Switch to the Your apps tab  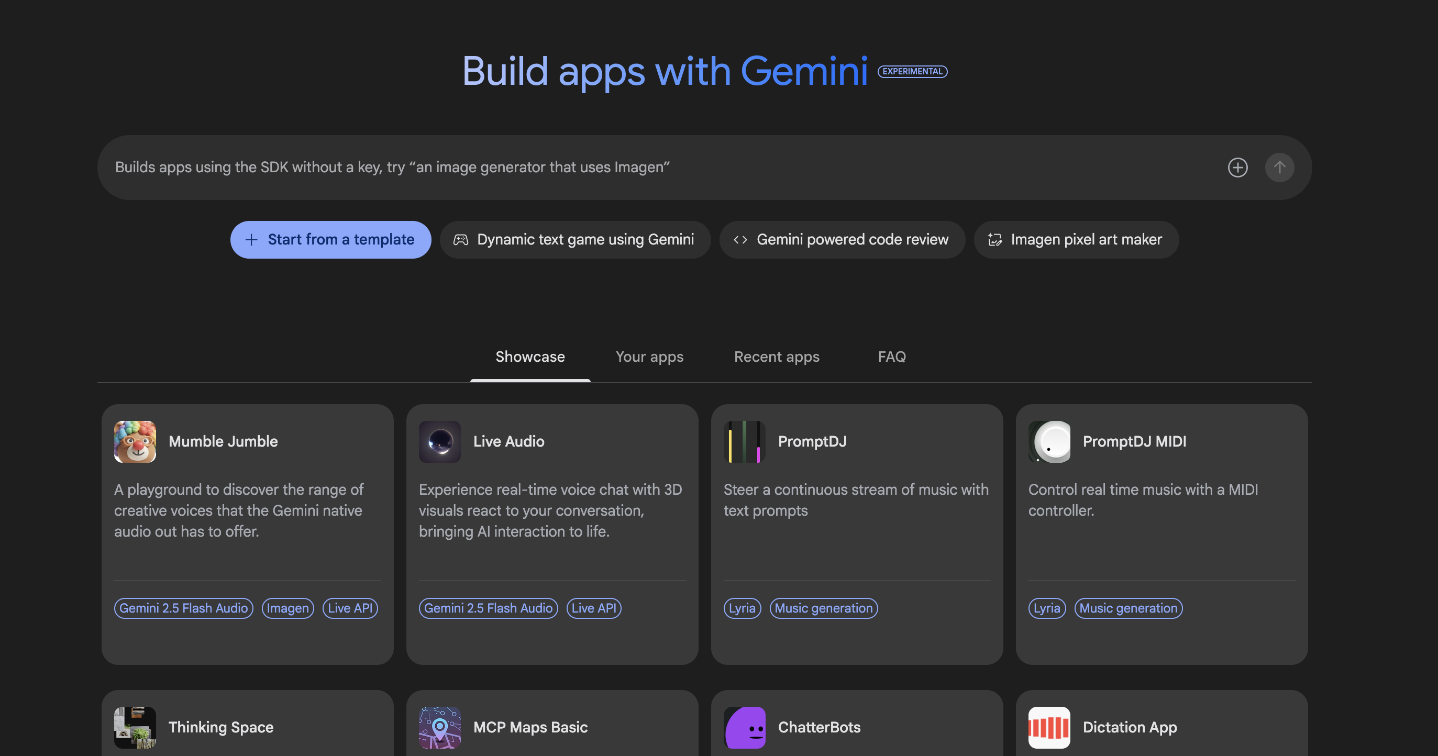tap(649, 357)
